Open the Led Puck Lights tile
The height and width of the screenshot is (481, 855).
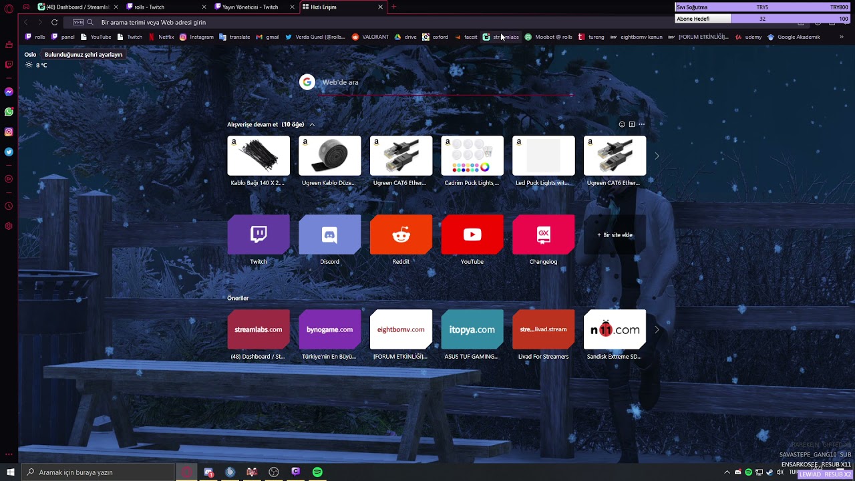[544, 161]
